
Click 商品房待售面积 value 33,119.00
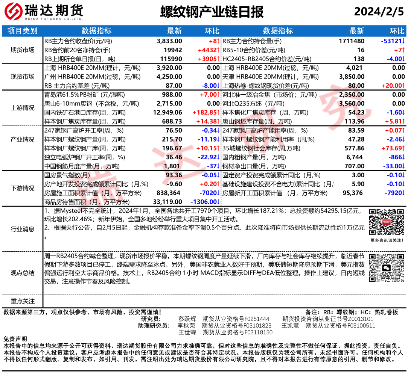coord(167,202)
